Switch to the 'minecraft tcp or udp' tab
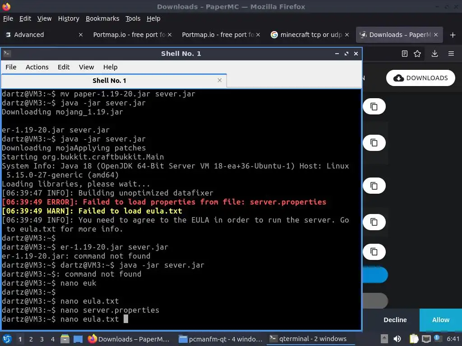 [x=310, y=35]
